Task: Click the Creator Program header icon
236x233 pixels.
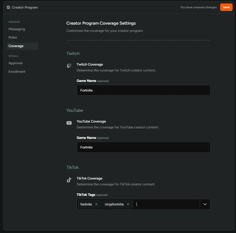Action: point(9,7)
